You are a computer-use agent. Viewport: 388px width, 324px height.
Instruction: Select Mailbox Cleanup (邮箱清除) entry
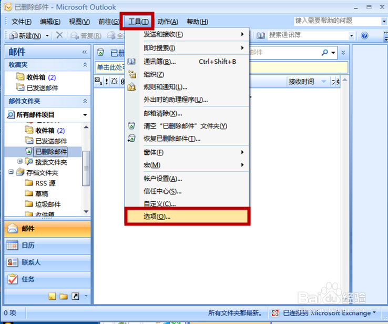point(187,113)
